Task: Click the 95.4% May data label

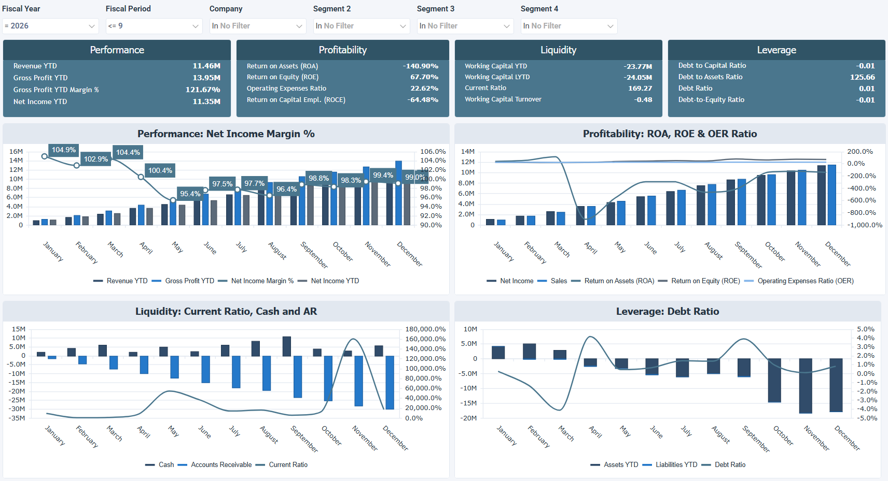Action: coord(190,194)
